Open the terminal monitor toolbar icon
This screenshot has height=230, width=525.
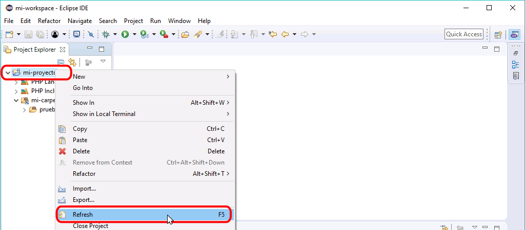pos(77,34)
